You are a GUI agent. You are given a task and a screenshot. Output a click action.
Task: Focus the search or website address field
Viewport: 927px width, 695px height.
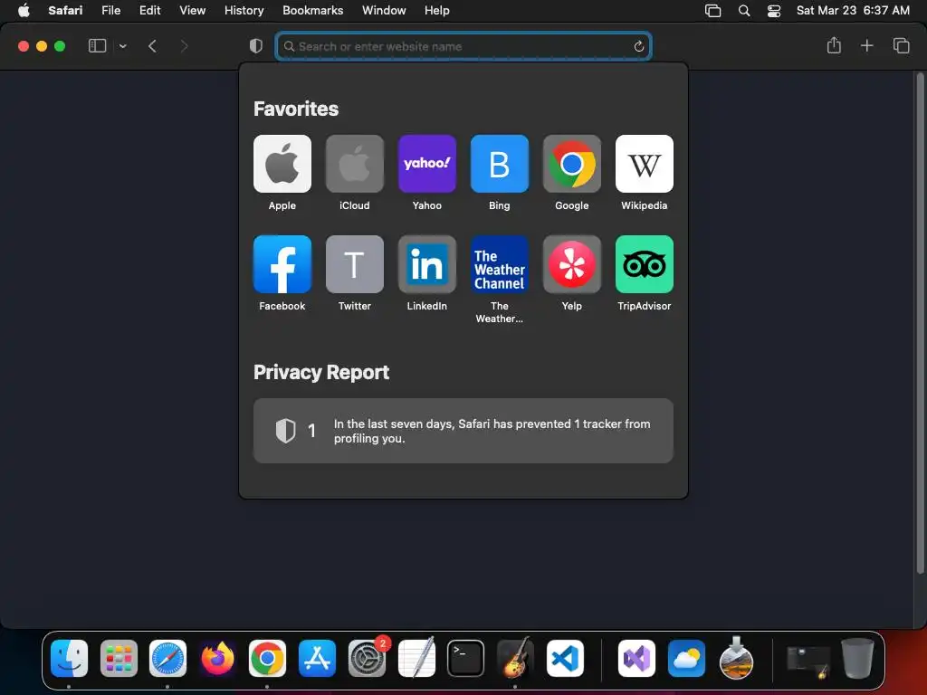[463, 46]
